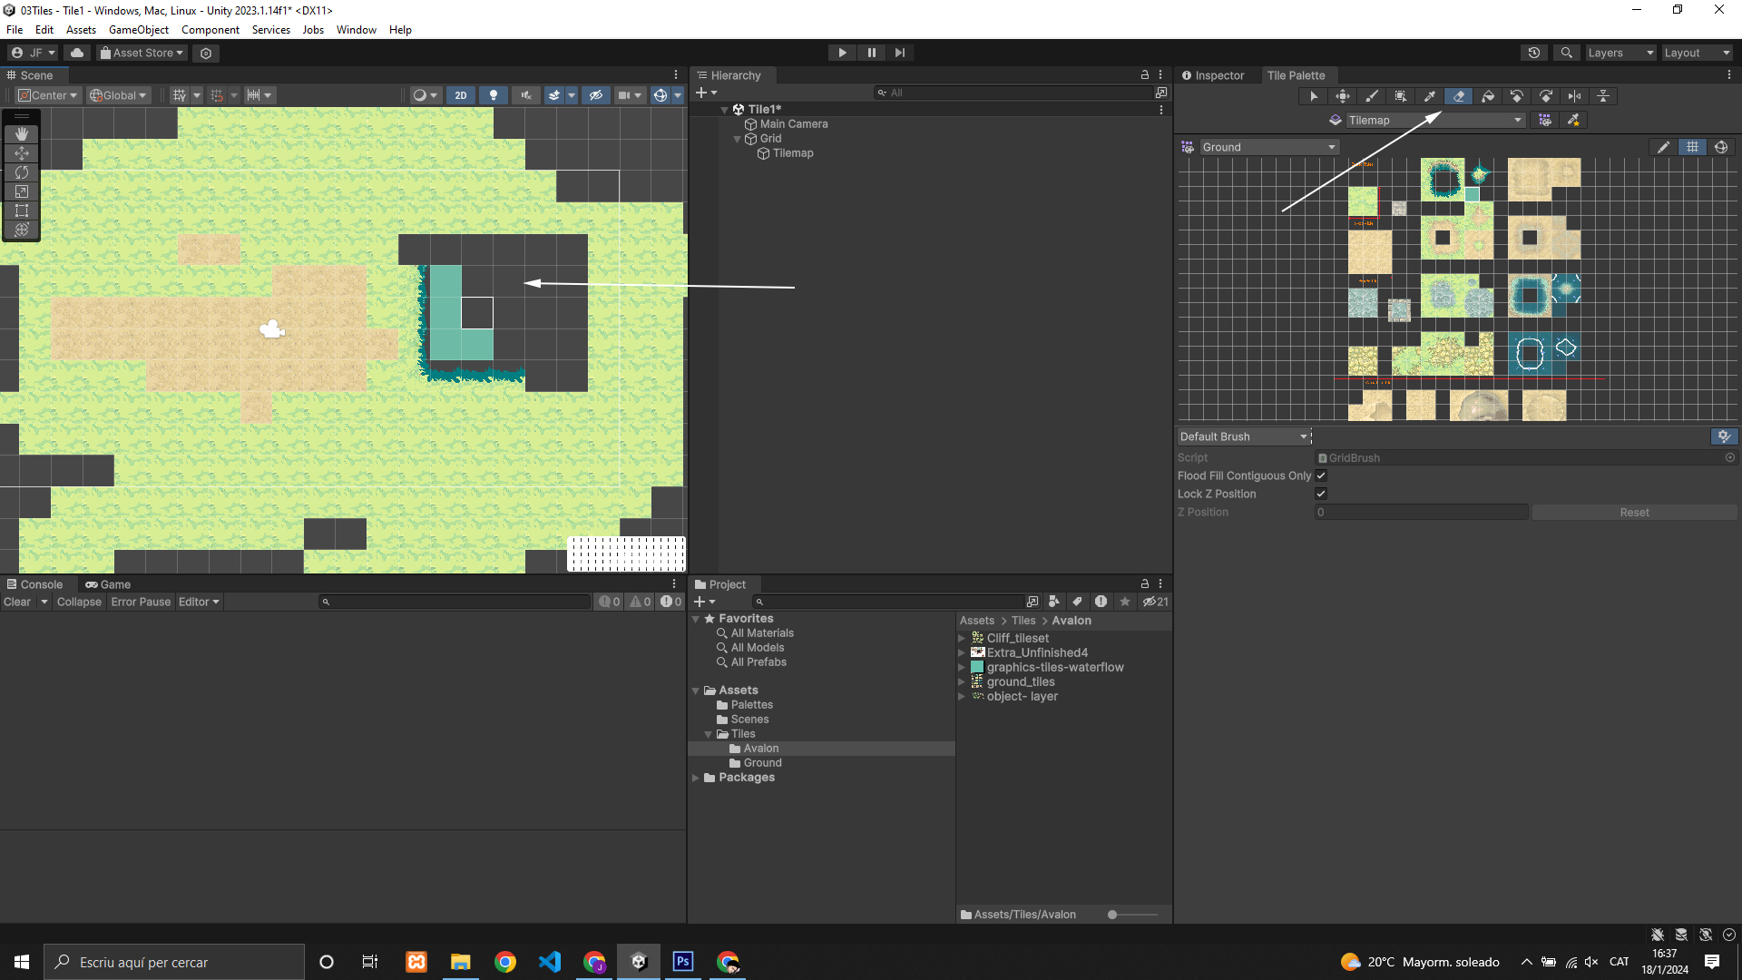Select the Eraser tool in Tile Palette
The width and height of the screenshot is (1742, 980).
point(1459,96)
